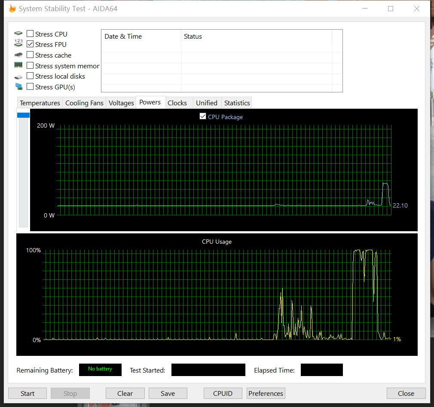Screen dimensions: 434x407
Task: Enable the Stress CPU checkbox
Action: pyautogui.click(x=30, y=34)
